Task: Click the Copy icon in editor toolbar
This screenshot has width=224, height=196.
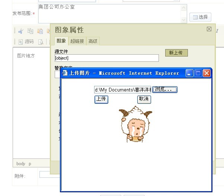Action: pos(30,31)
